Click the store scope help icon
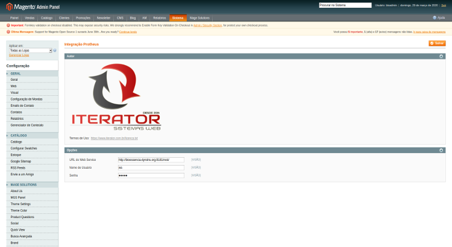The image size is (452, 247). pyautogui.click(x=55, y=51)
